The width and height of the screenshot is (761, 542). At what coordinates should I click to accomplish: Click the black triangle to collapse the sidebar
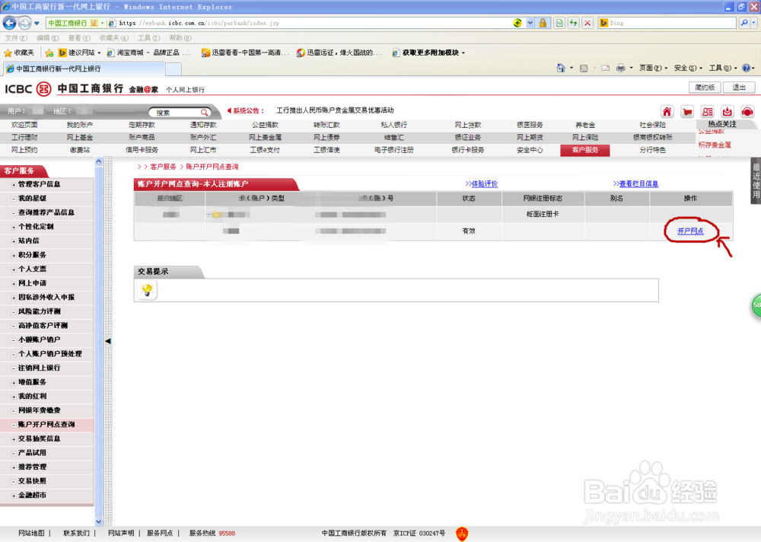[x=108, y=341]
